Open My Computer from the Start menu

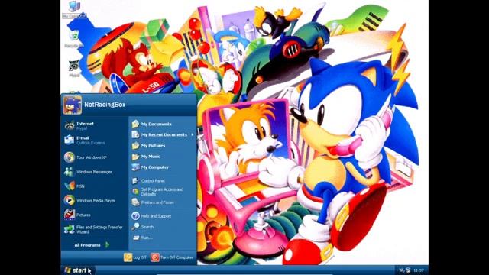click(x=163, y=167)
